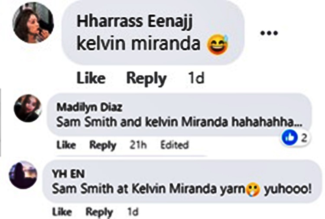Screen dimensions: 325x219
Task: Open Hharrass Eenajj's profile picture
Action: pyautogui.click(x=33, y=23)
